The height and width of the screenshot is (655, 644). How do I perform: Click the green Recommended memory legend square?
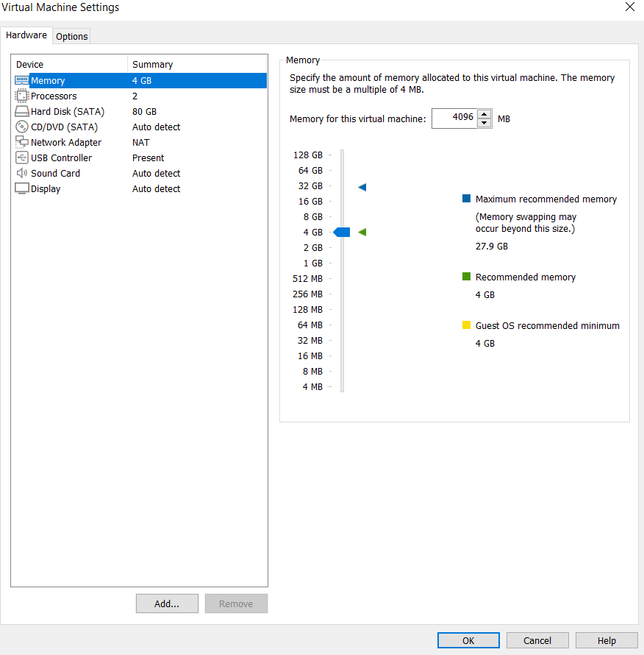(x=467, y=276)
